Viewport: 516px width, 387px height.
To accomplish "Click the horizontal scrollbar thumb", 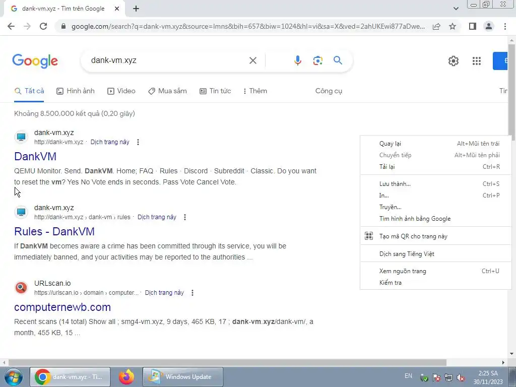I will [227, 362].
